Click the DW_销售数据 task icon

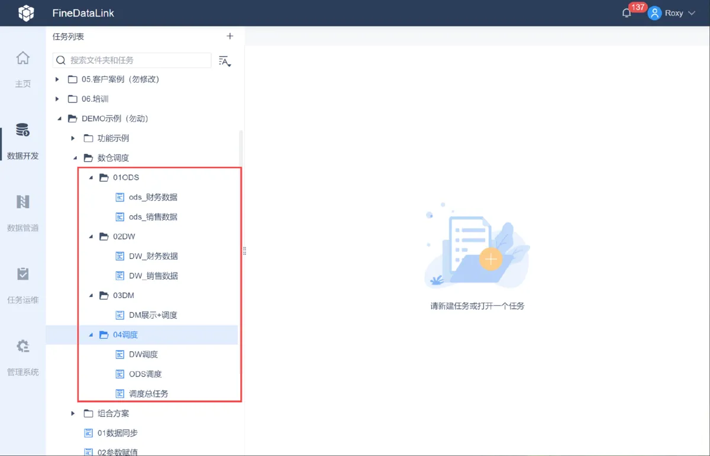pyautogui.click(x=120, y=276)
